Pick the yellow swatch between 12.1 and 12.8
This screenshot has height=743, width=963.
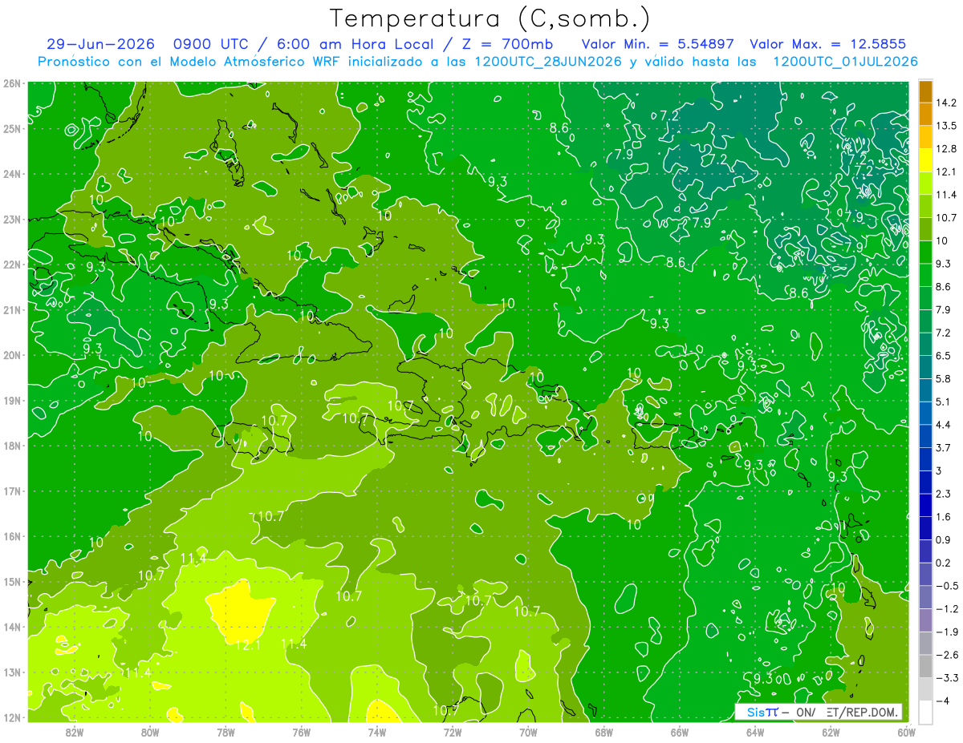pyautogui.click(x=925, y=160)
